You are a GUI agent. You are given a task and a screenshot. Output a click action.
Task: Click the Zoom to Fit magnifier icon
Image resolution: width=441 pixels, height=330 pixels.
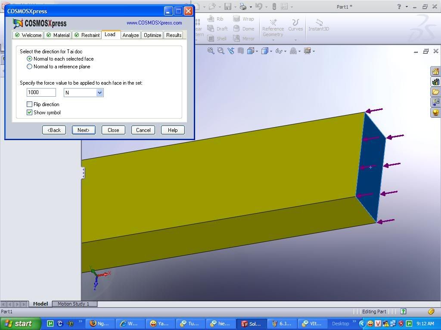[x=211, y=51]
